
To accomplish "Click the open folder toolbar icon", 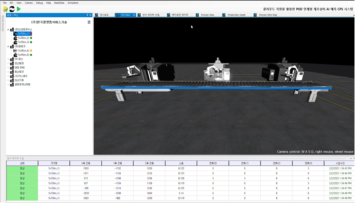I will pyautogui.click(x=5, y=9).
